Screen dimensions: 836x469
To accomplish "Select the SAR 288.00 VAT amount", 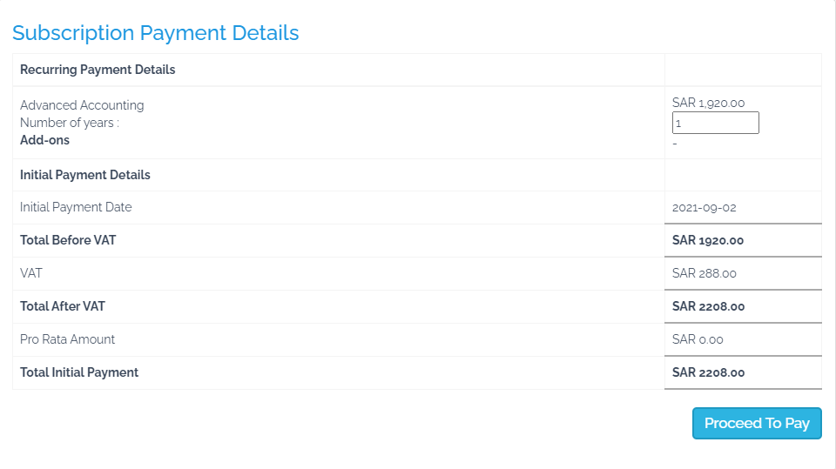I will (705, 274).
